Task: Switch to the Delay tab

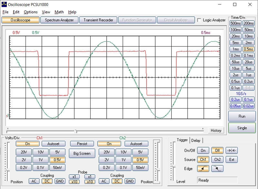Action: [196, 140]
